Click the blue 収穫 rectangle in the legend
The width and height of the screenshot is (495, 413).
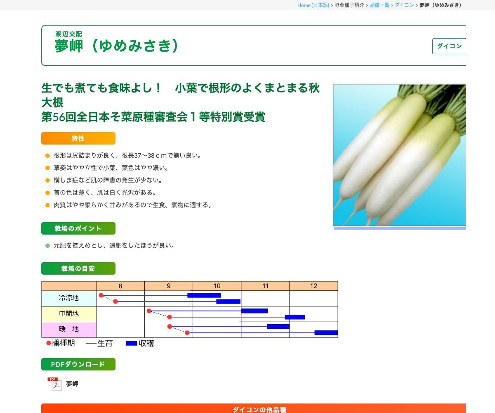(x=131, y=343)
